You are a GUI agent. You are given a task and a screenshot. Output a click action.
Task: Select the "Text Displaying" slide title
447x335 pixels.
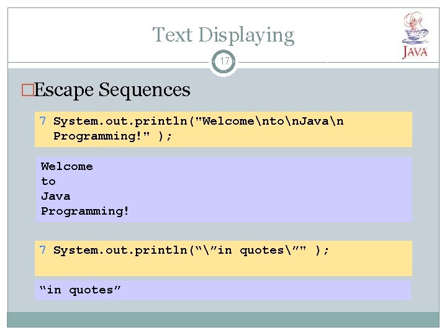(x=223, y=35)
